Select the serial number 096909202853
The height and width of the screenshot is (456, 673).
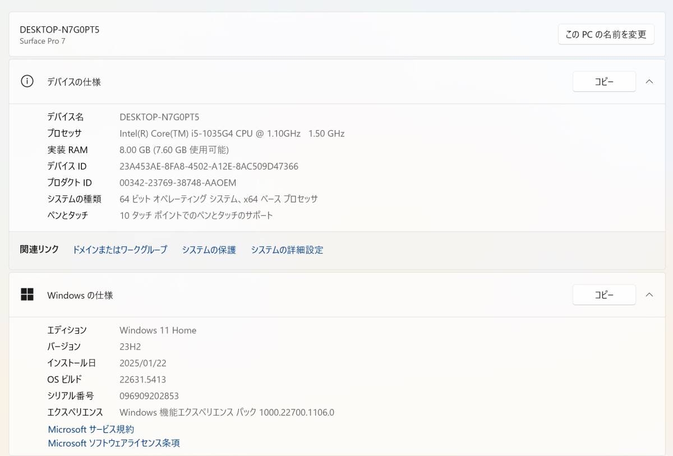pos(149,395)
